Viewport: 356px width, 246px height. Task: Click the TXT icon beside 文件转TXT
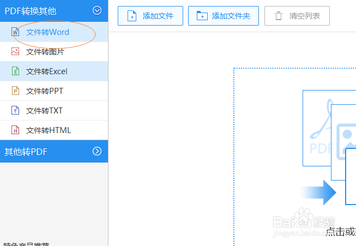(x=15, y=110)
